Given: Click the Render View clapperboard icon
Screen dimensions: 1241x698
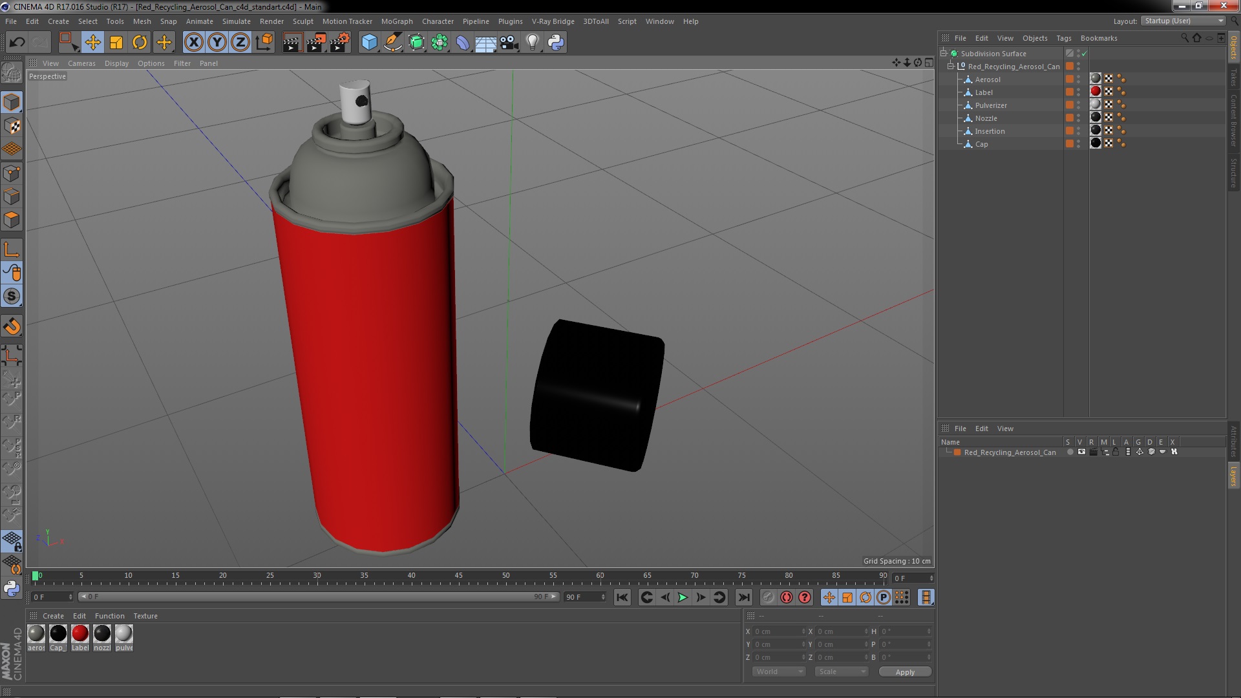Looking at the screenshot, I should pyautogui.click(x=292, y=43).
